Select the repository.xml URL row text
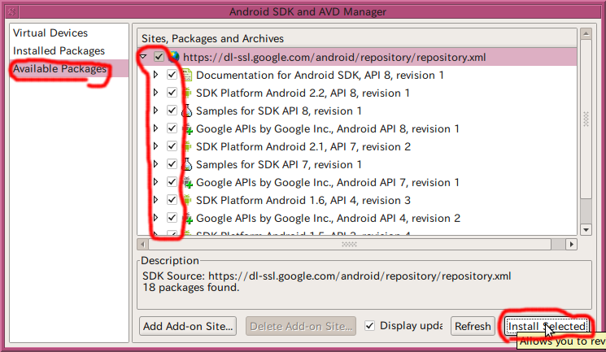Viewport: 606px width, 352px height. tap(334, 57)
